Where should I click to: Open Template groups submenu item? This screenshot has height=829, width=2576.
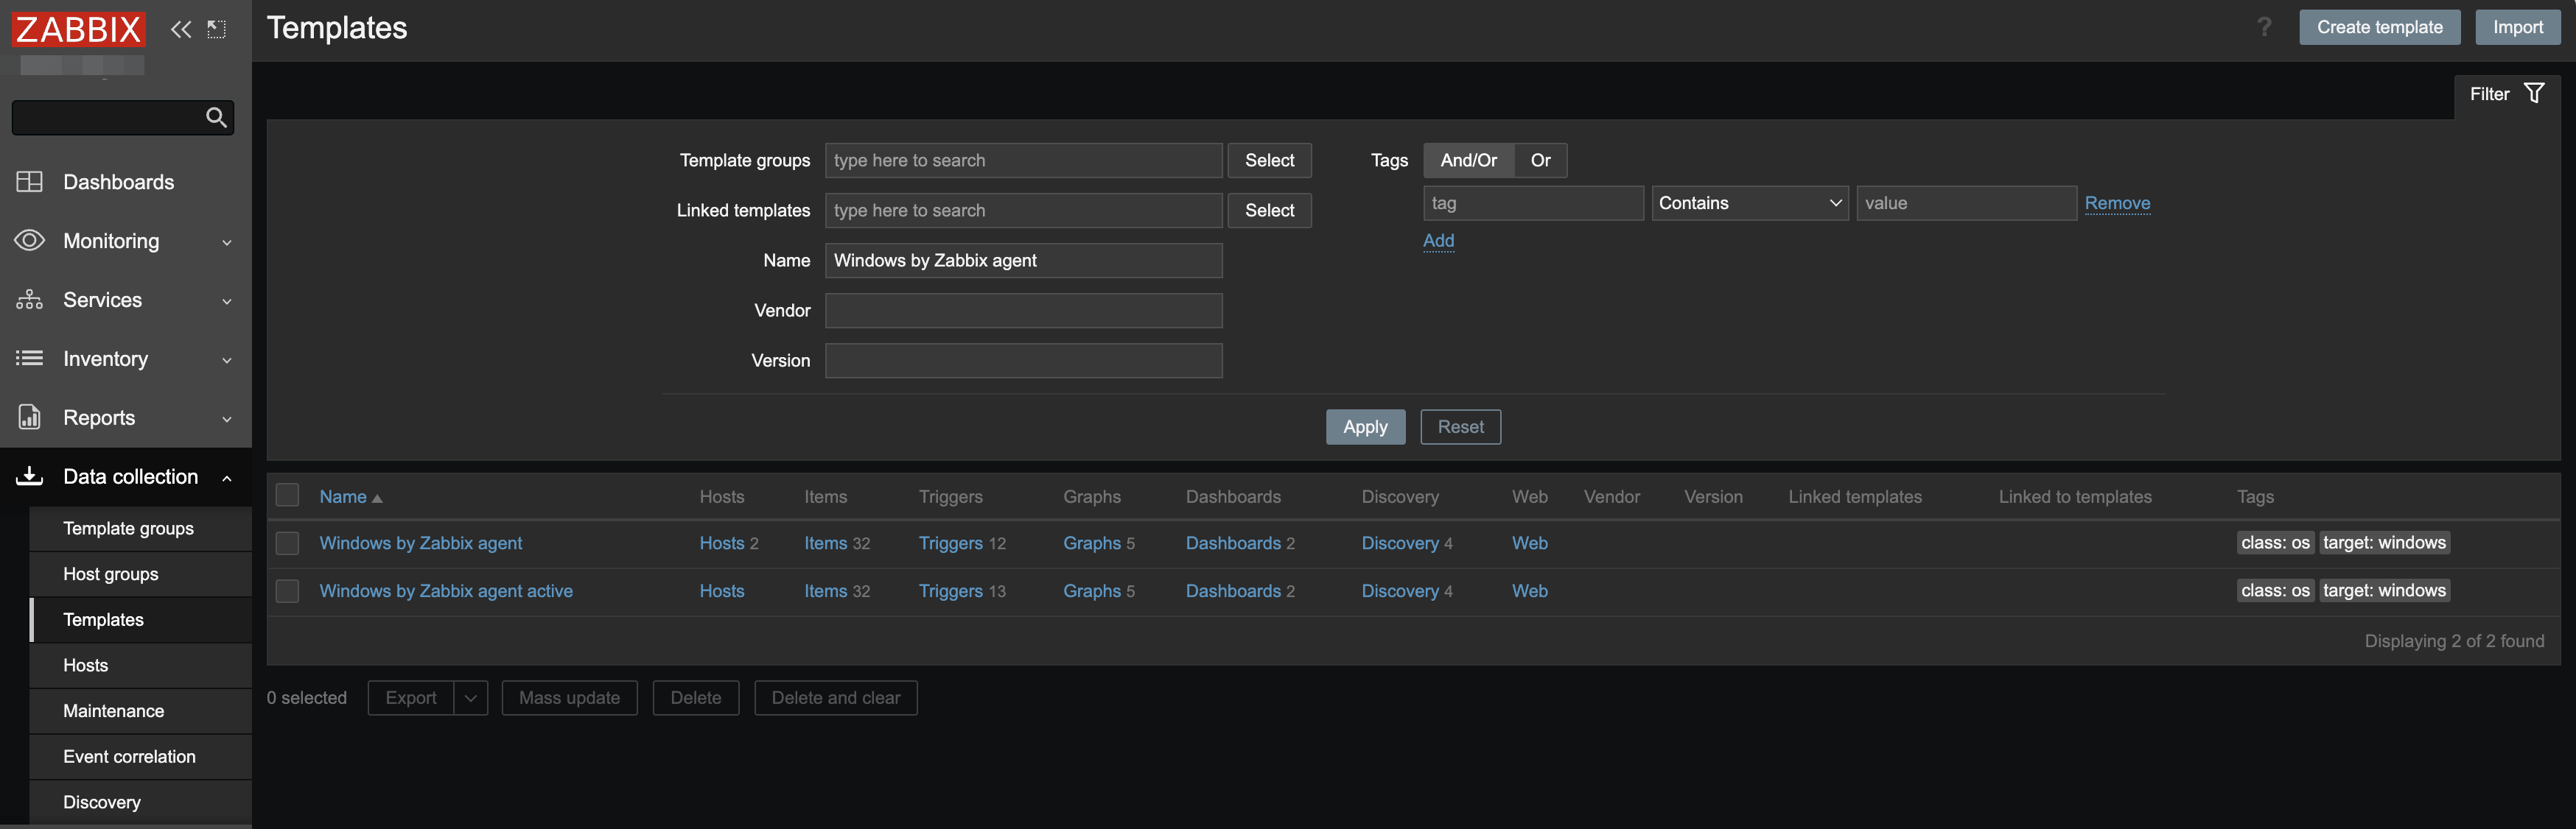click(x=140, y=529)
